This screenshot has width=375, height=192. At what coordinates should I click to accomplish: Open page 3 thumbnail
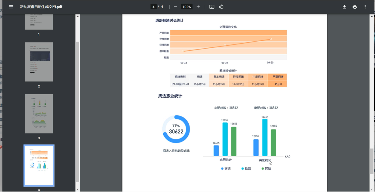pyautogui.click(x=39, y=114)
